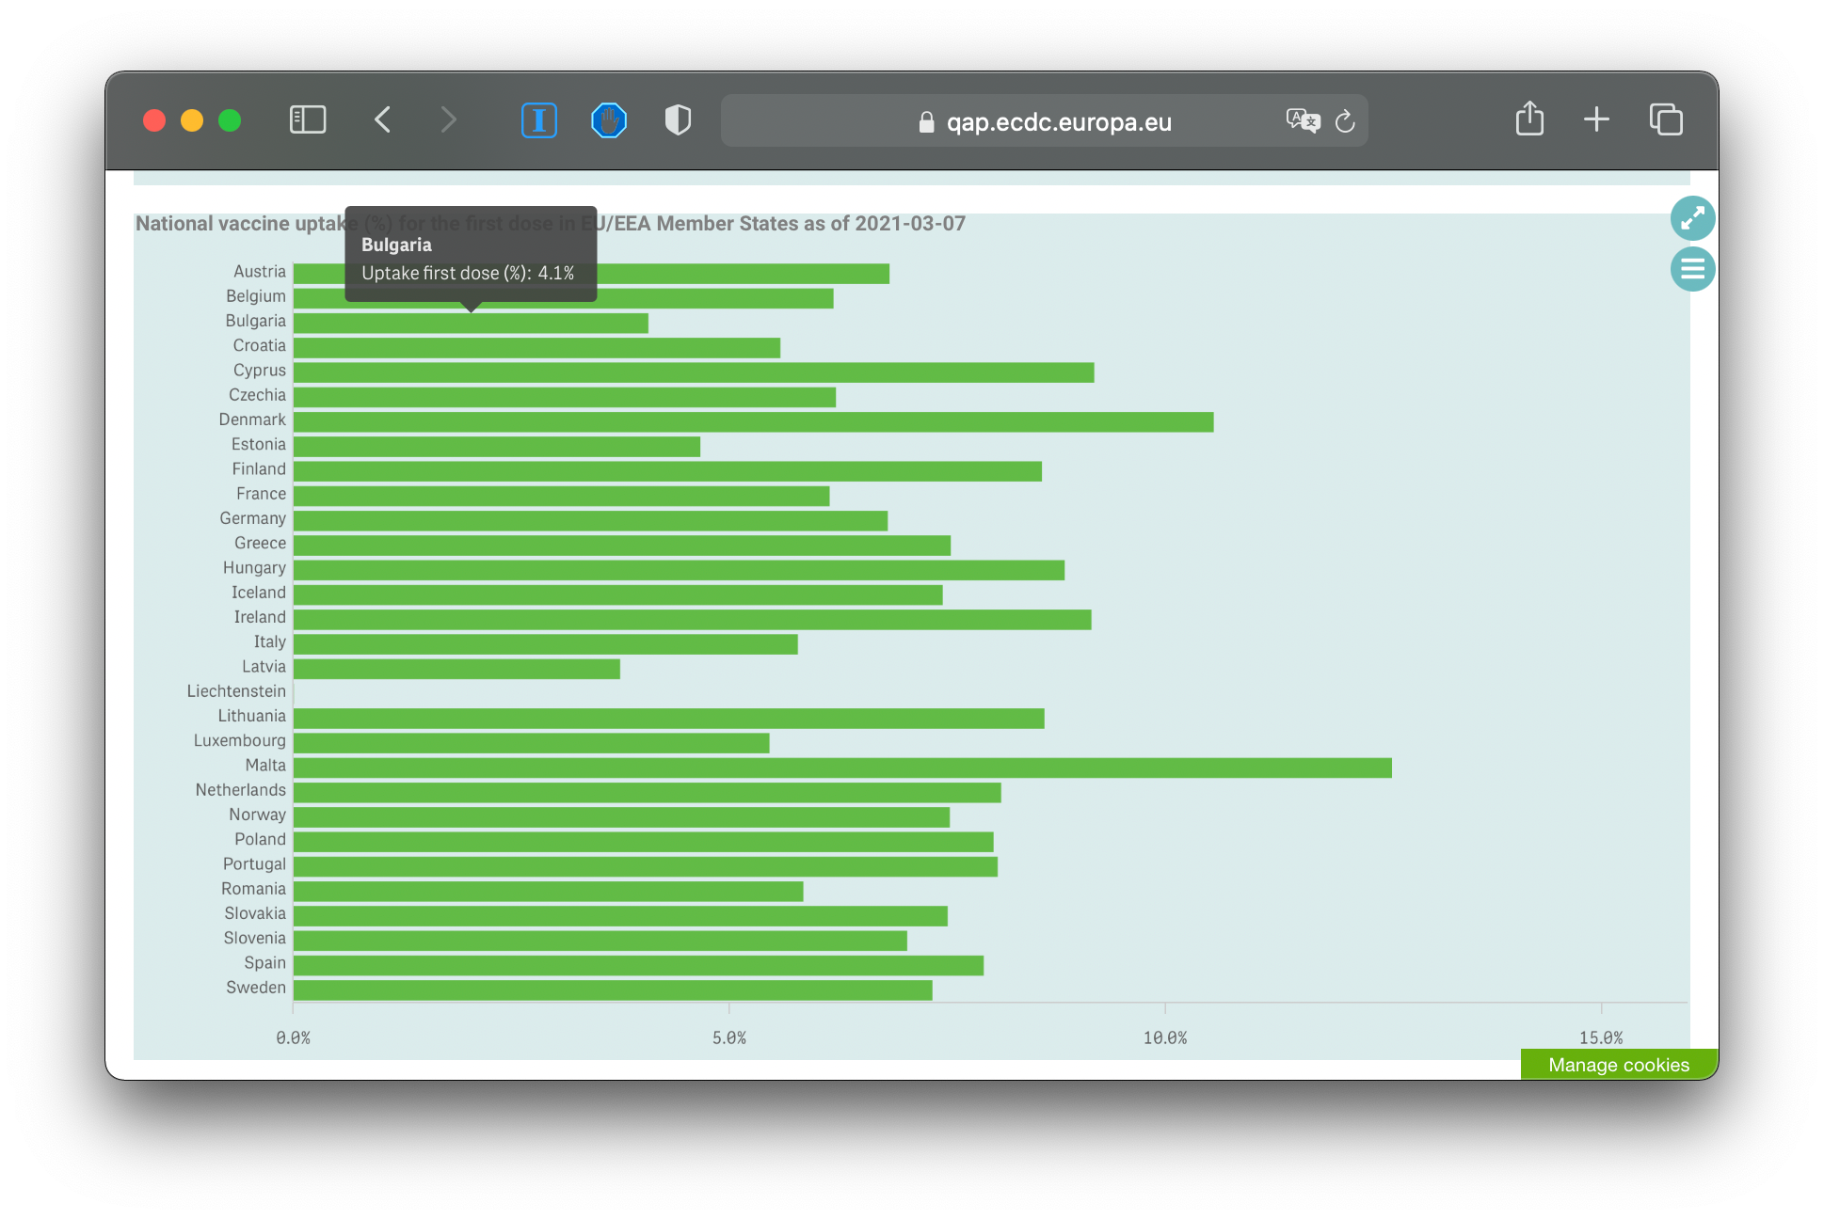Select the Denmark green bar
1824x1219 pixels.
point(753,422)
